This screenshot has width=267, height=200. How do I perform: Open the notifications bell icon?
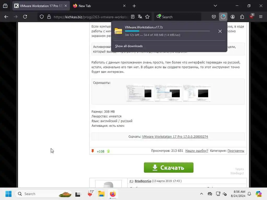(x=249, y=194)
